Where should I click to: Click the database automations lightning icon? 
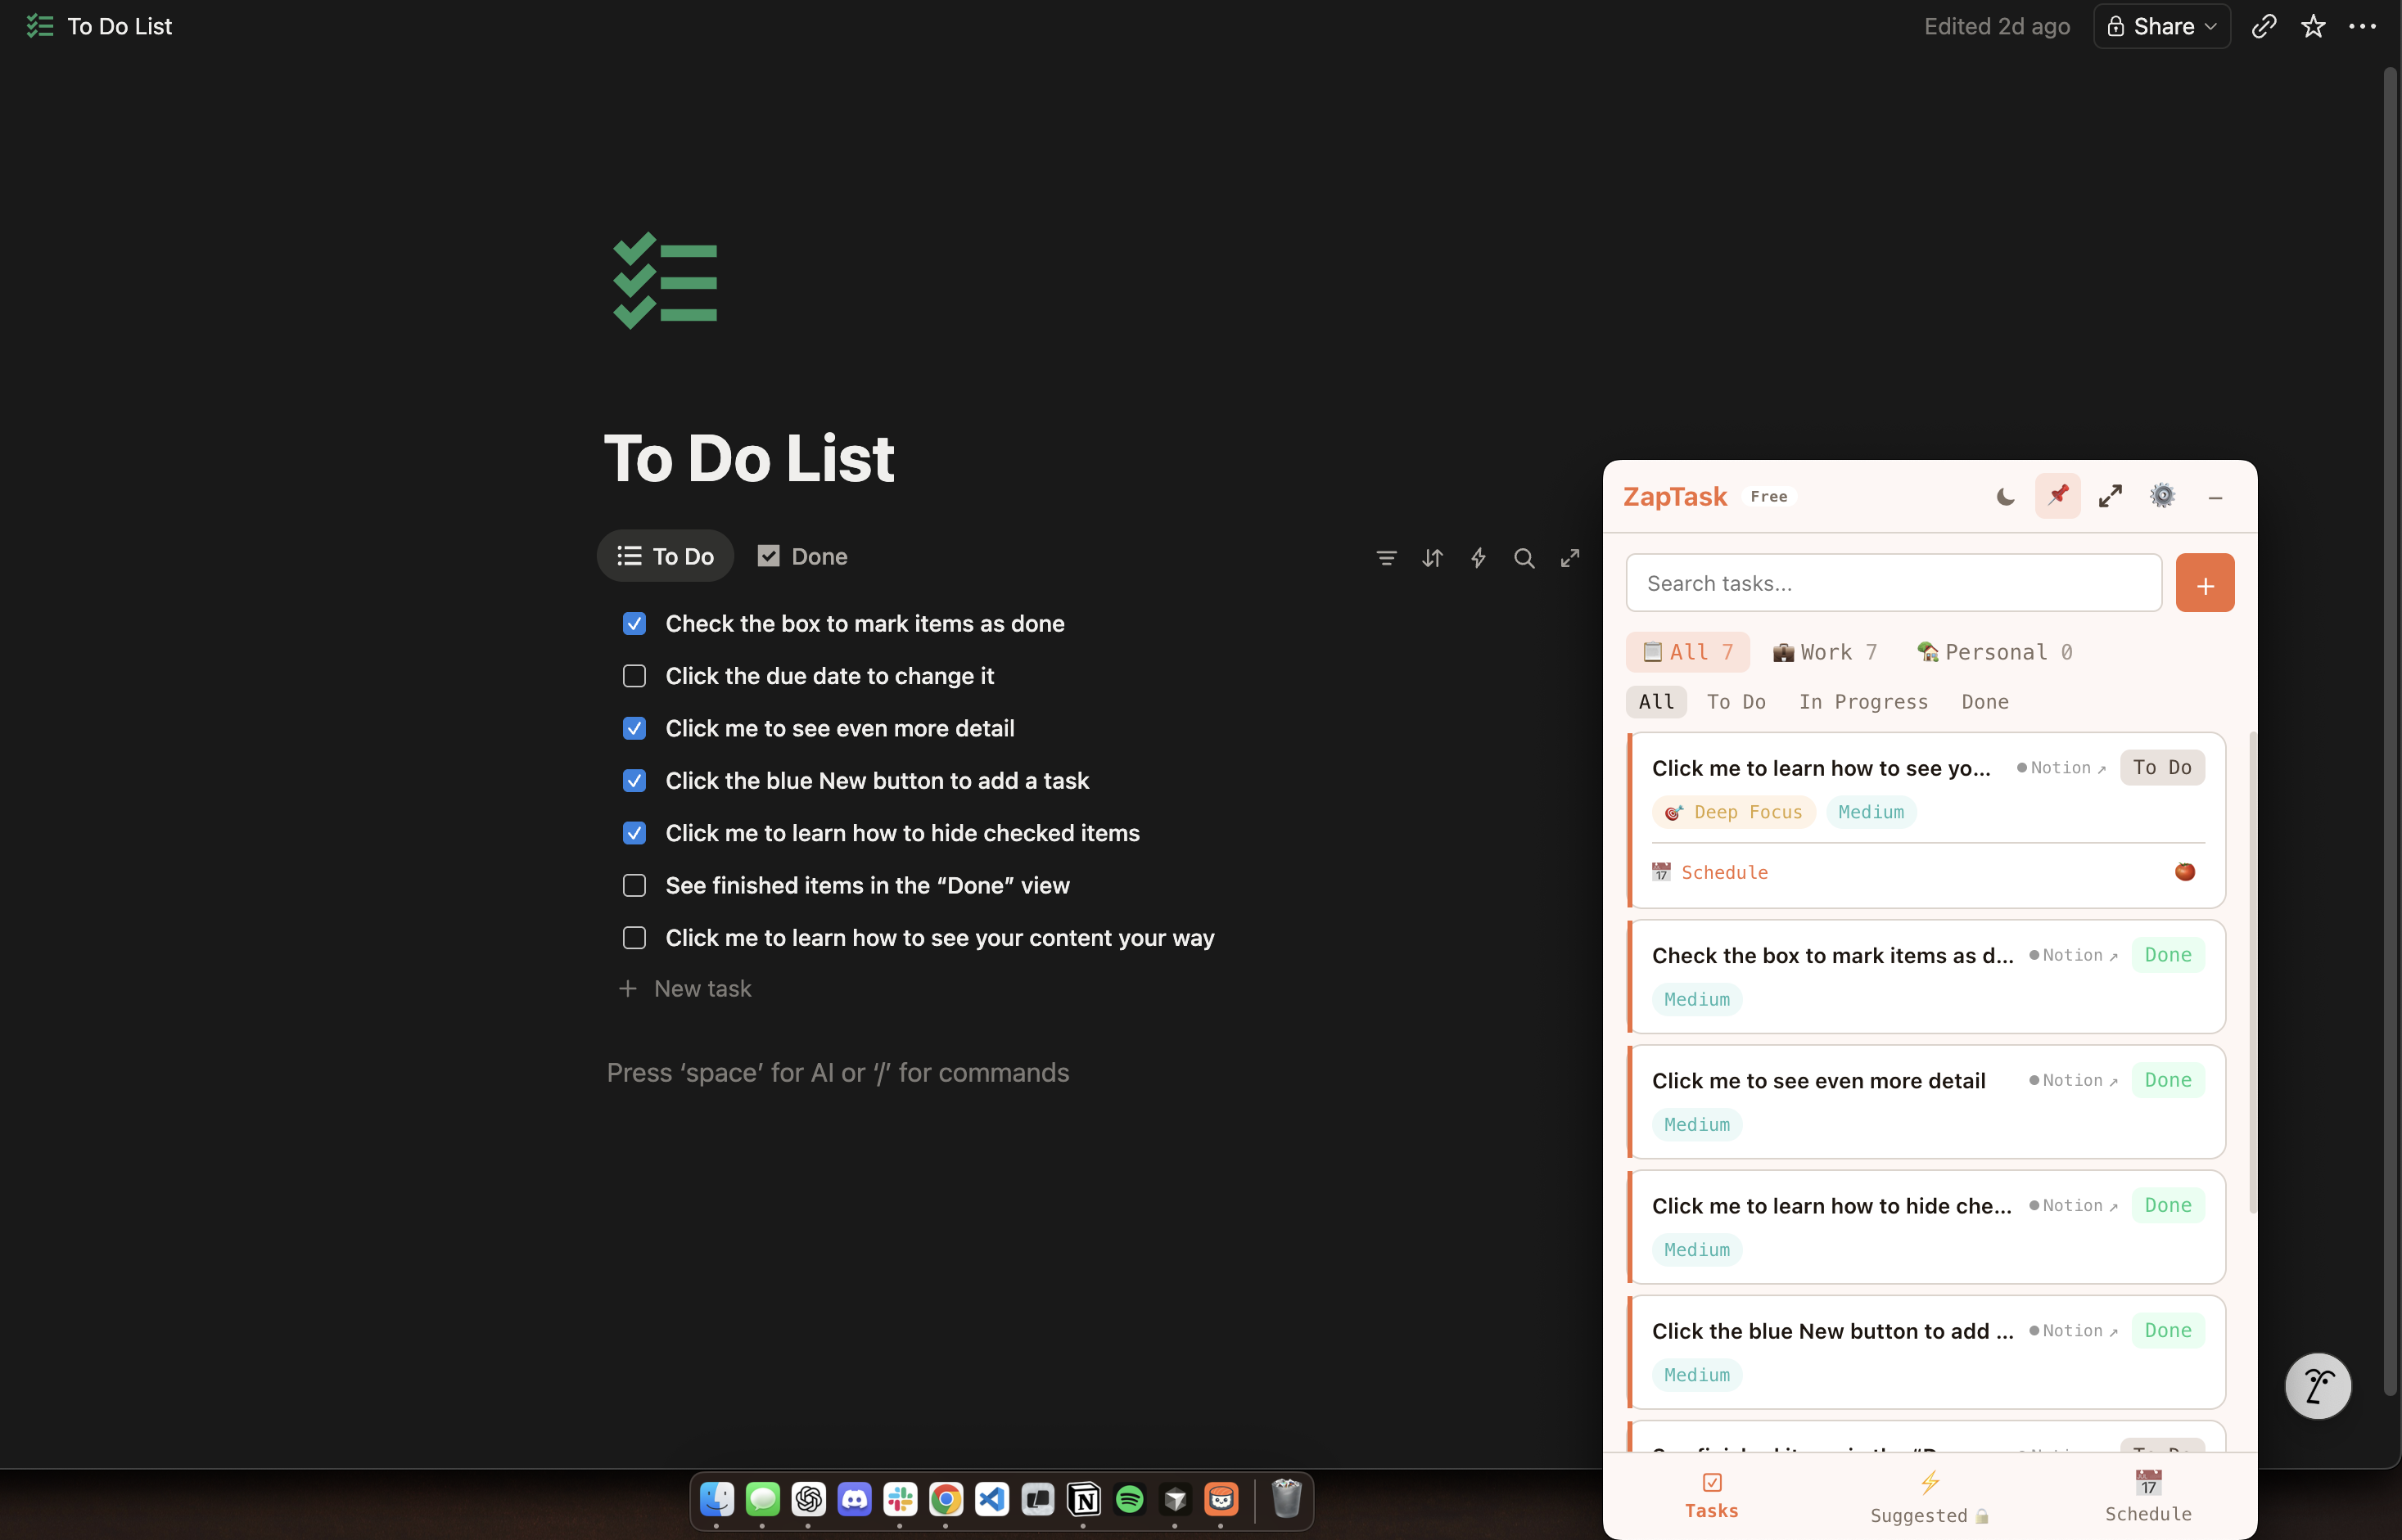click(x=1479, y=558)
